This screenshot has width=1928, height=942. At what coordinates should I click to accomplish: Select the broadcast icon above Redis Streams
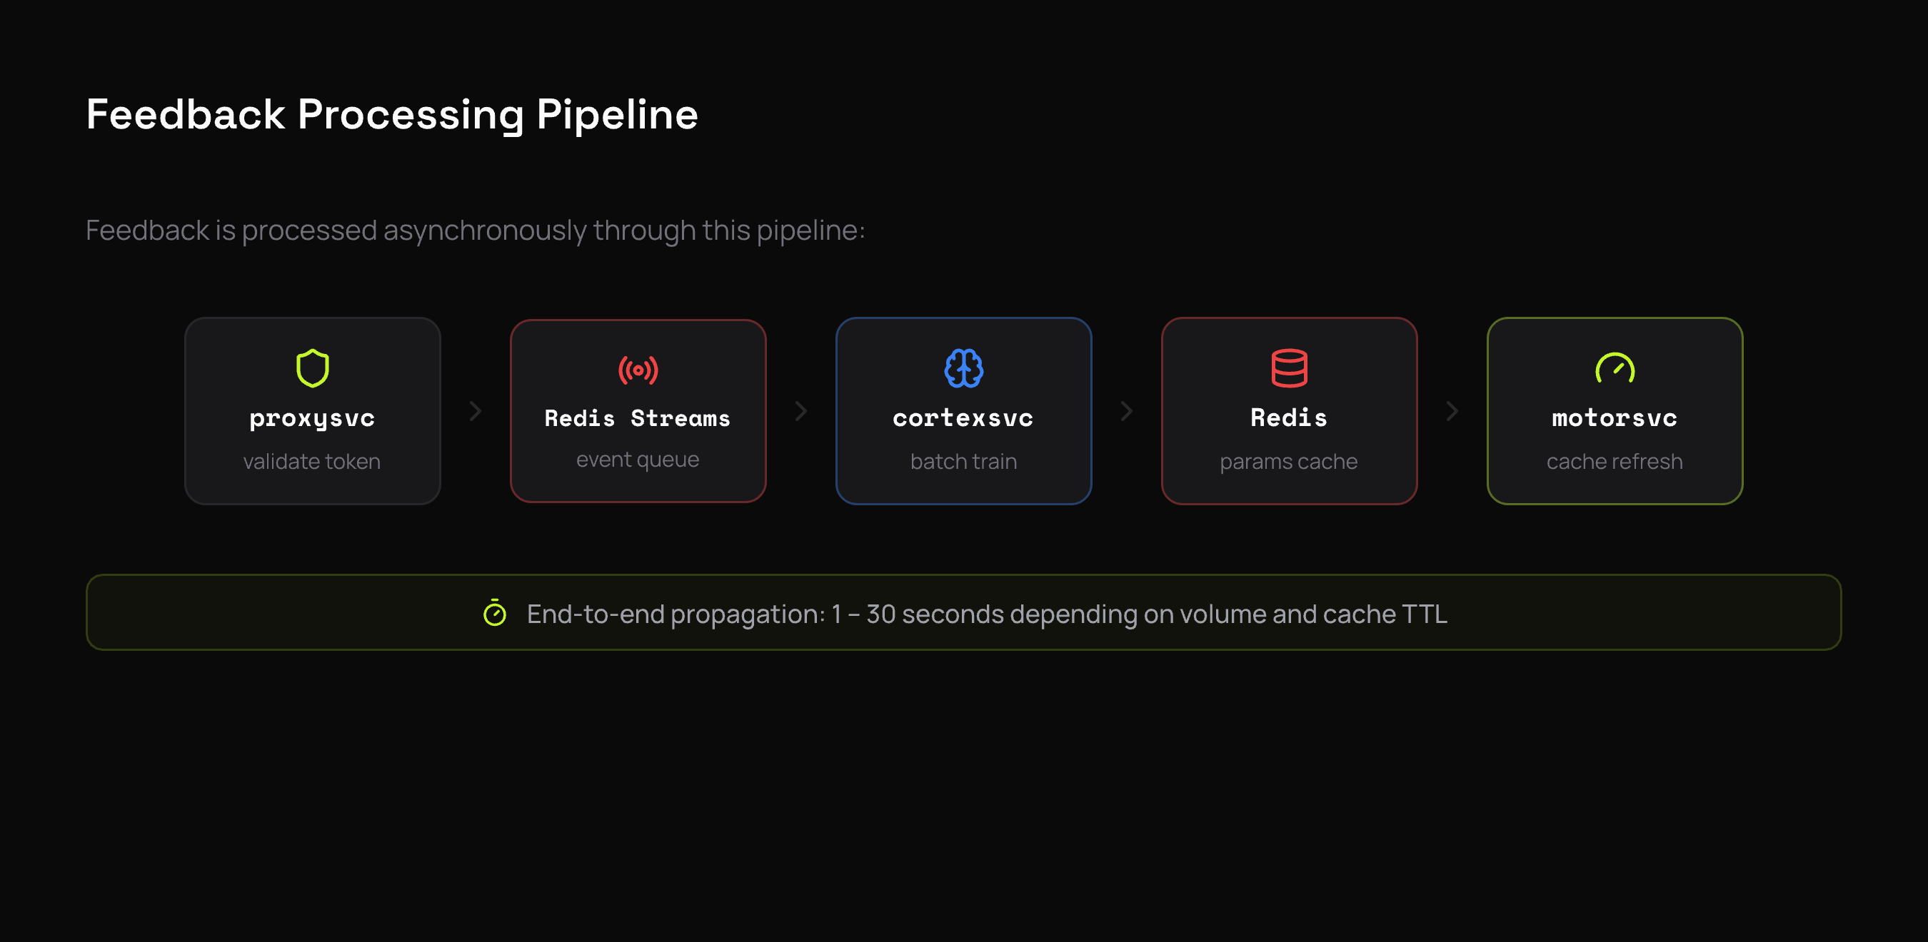pos(638,368)
